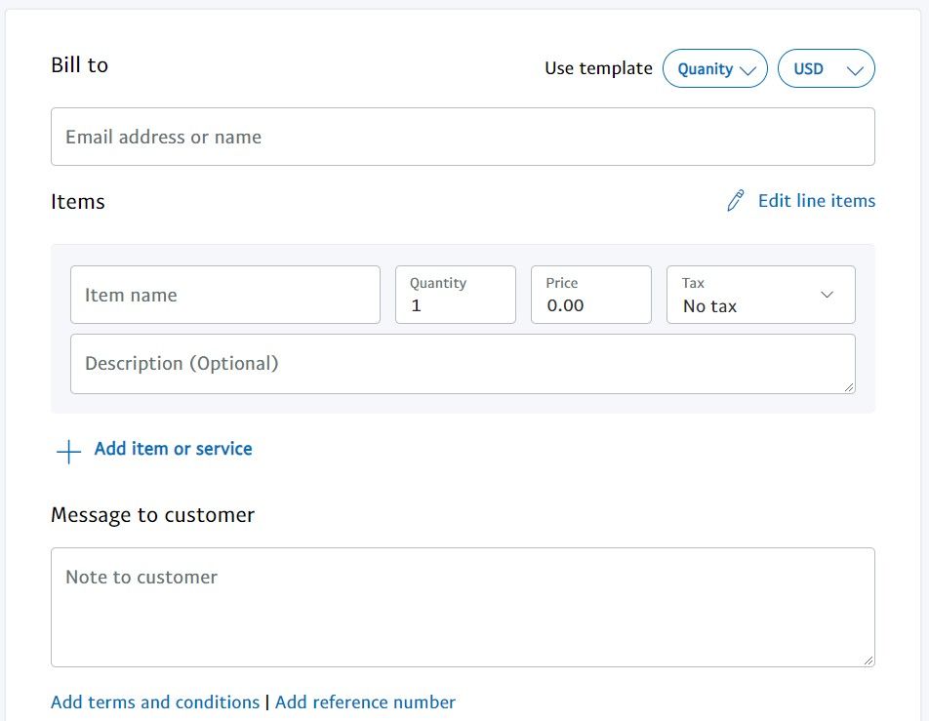Click the chevron arrow in the USD selector

856,70
